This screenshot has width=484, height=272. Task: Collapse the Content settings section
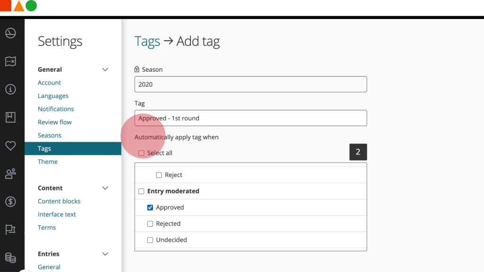click(x=105, y=187)
